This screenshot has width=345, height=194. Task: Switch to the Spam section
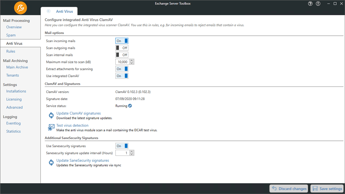[11, 35]
